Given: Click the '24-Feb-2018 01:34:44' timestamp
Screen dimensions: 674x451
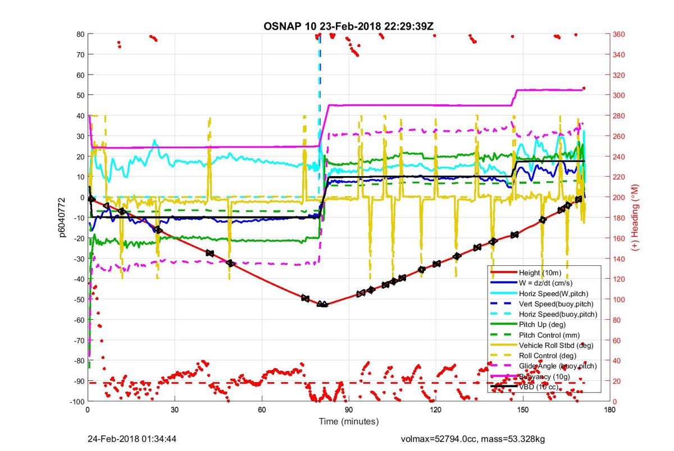Looking at the screenshot, I should pyautogui.click(x=133, y=439).
